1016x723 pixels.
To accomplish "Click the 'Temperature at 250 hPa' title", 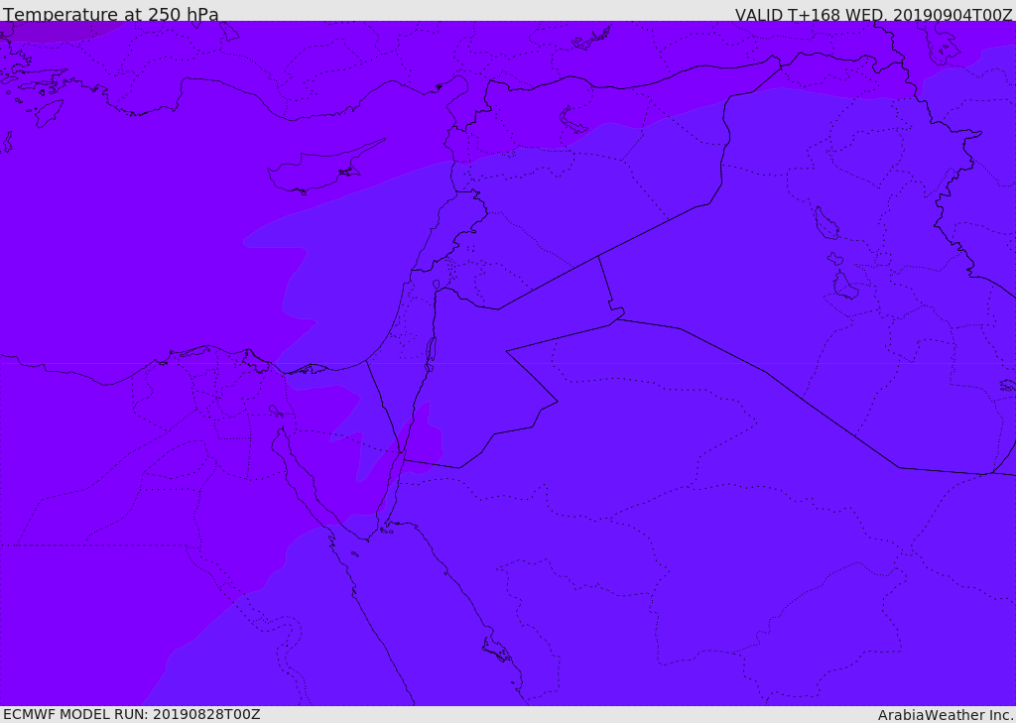I will (111, 14).
